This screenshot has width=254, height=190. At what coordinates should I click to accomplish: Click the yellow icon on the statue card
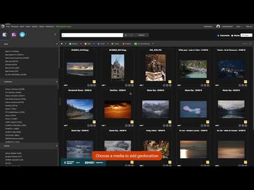click(x=170, y=82)
